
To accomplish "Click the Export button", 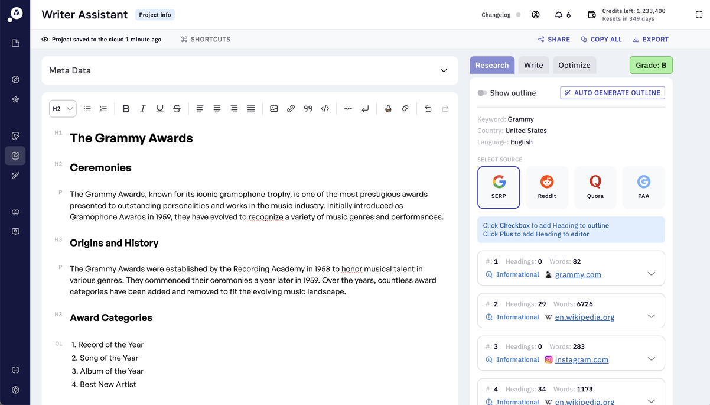I will pos(650,40).
